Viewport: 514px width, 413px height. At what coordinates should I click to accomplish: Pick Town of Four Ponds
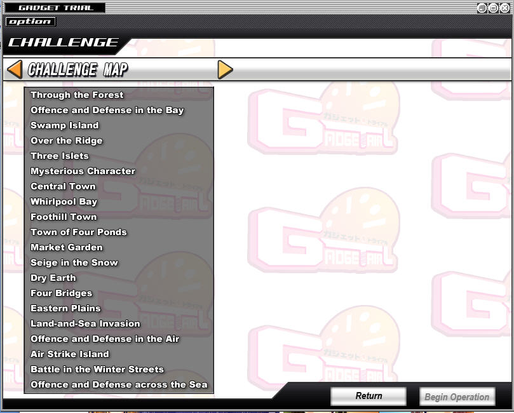79,232
